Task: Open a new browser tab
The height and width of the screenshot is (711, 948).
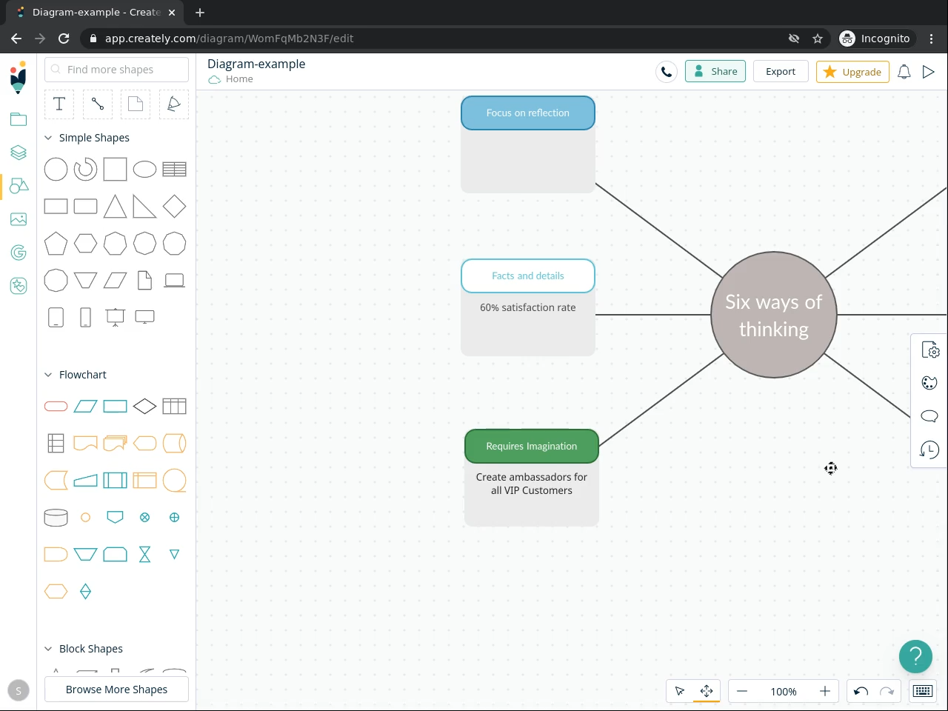Action: (x=200, y=13)
